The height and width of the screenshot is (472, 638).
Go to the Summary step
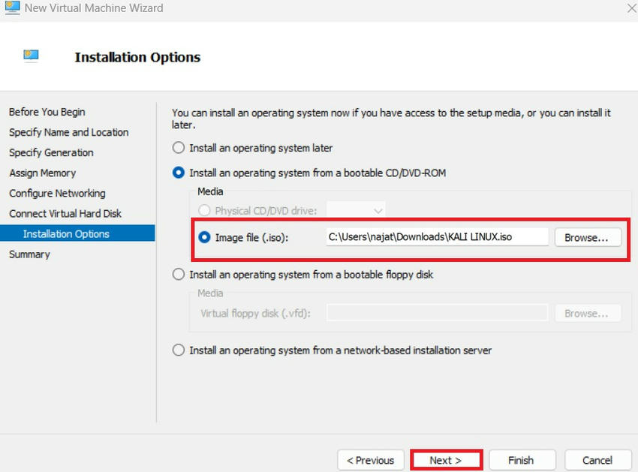coord(29,254)
